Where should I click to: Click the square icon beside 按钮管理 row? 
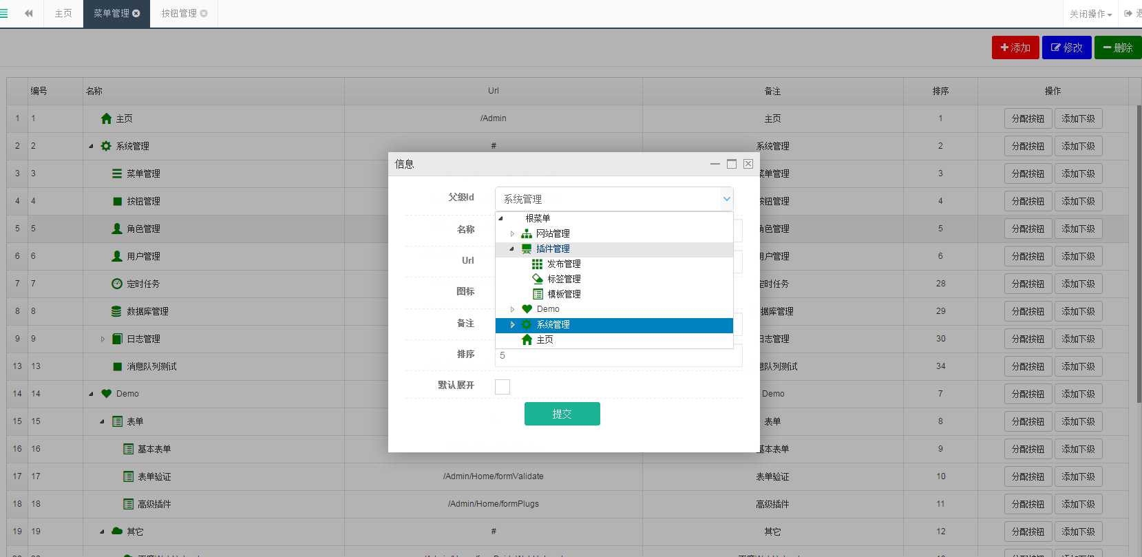[x=117, y=201]
